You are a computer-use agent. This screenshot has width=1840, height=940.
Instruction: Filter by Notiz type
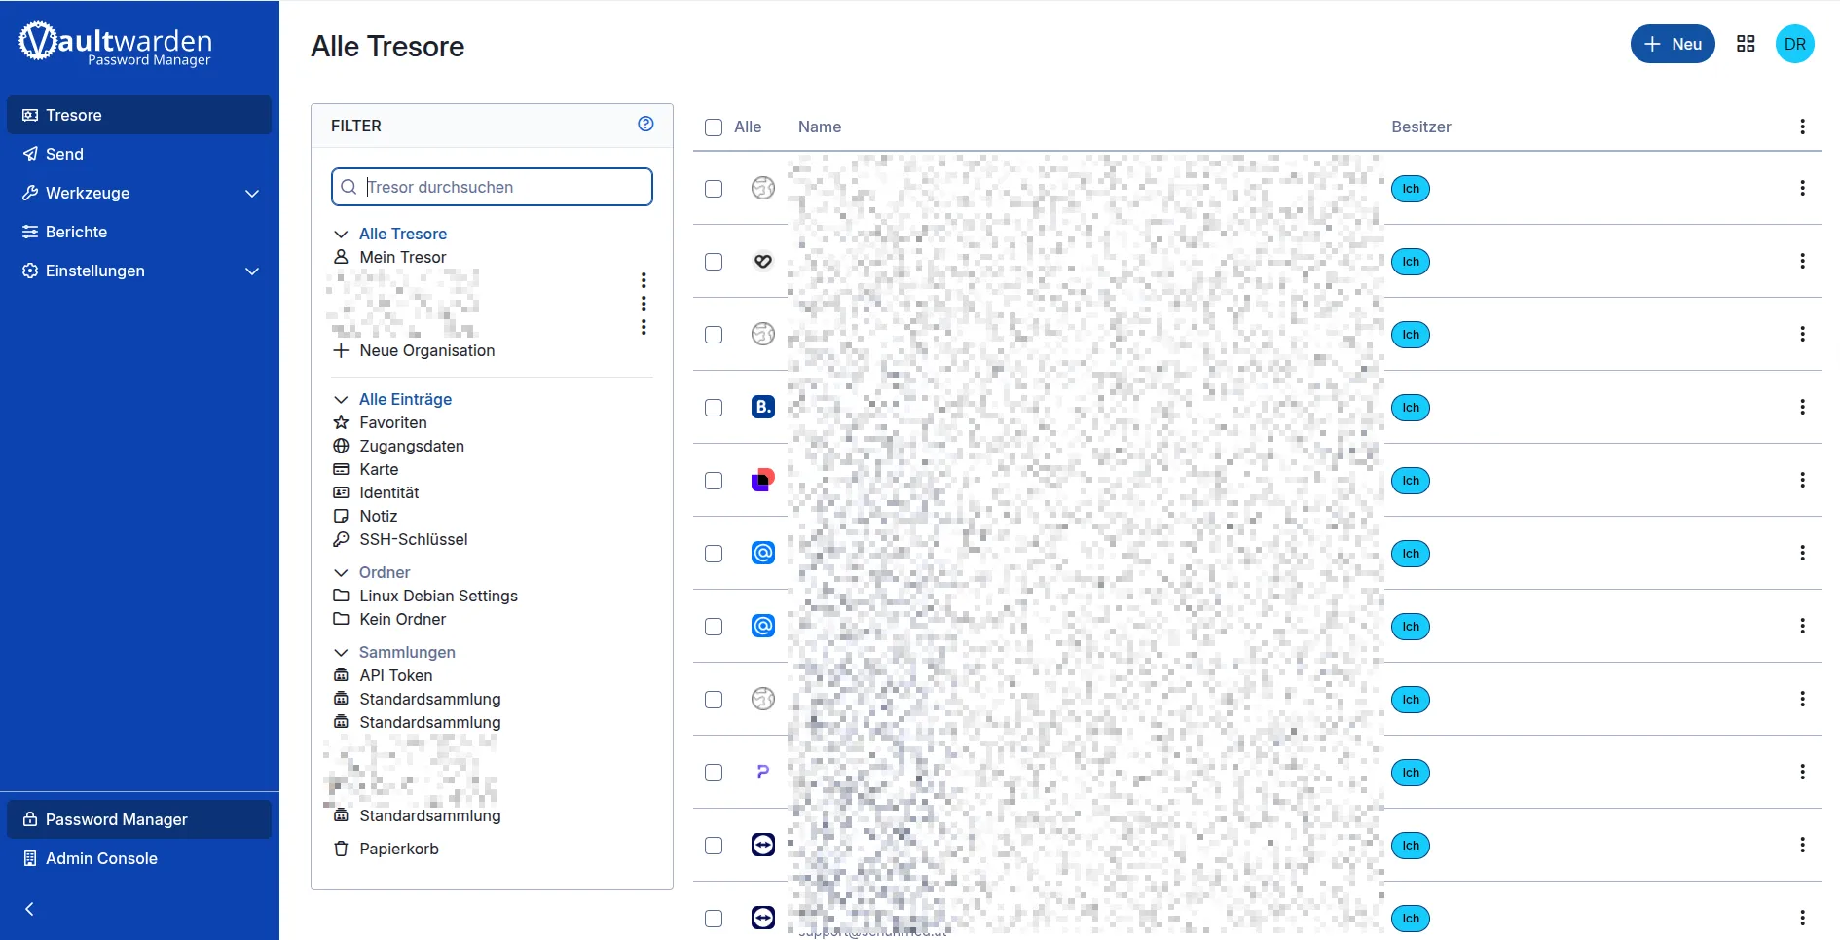coord(379,516)
